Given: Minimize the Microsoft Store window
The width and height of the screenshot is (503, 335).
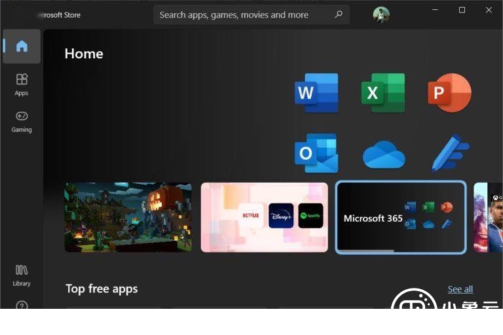Looking at the screenshot, I should point(435,10).
